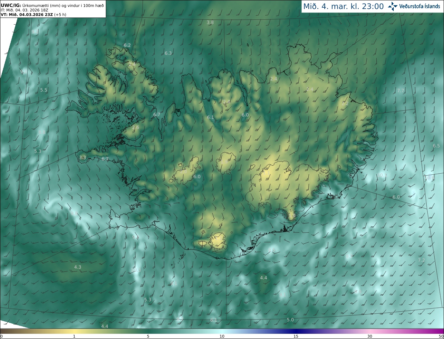Screen dimensions: 444x339
Task: Click the map value 8.1
Action: click(214, 320)
